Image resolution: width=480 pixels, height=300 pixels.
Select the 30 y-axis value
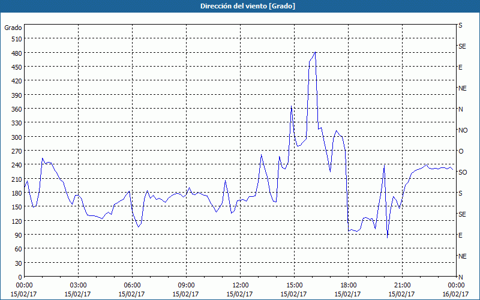(x=19, y=263)
